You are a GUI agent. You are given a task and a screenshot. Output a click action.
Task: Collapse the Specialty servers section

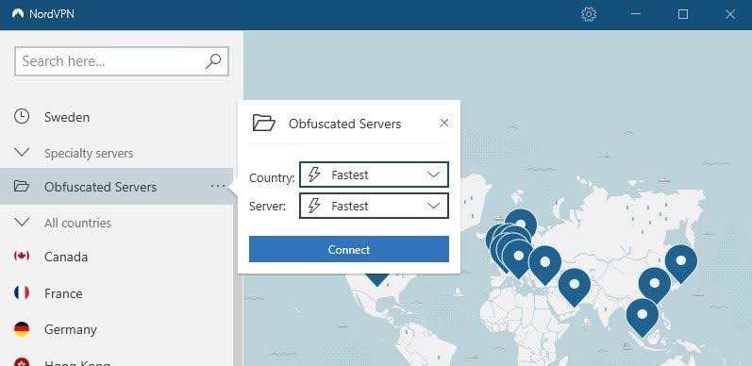[22, 153]
